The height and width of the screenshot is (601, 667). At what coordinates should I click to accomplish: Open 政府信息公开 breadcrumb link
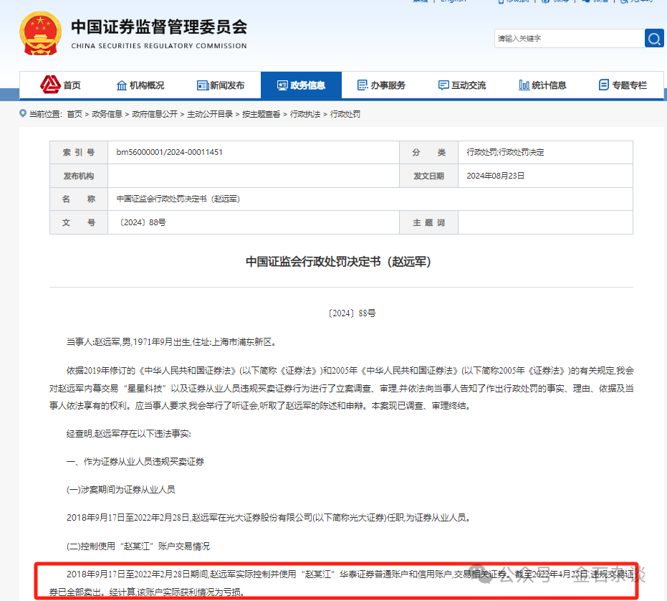(155, 114)
